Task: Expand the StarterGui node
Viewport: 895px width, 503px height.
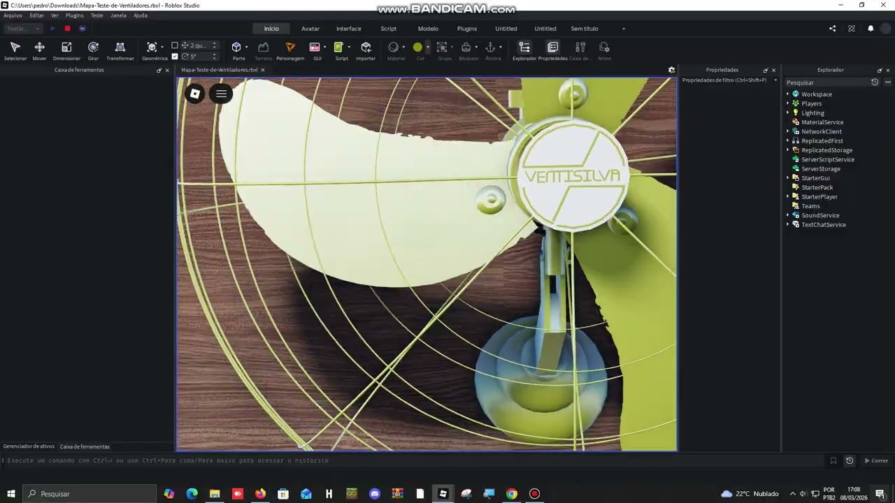Action: tap(787, 178)
